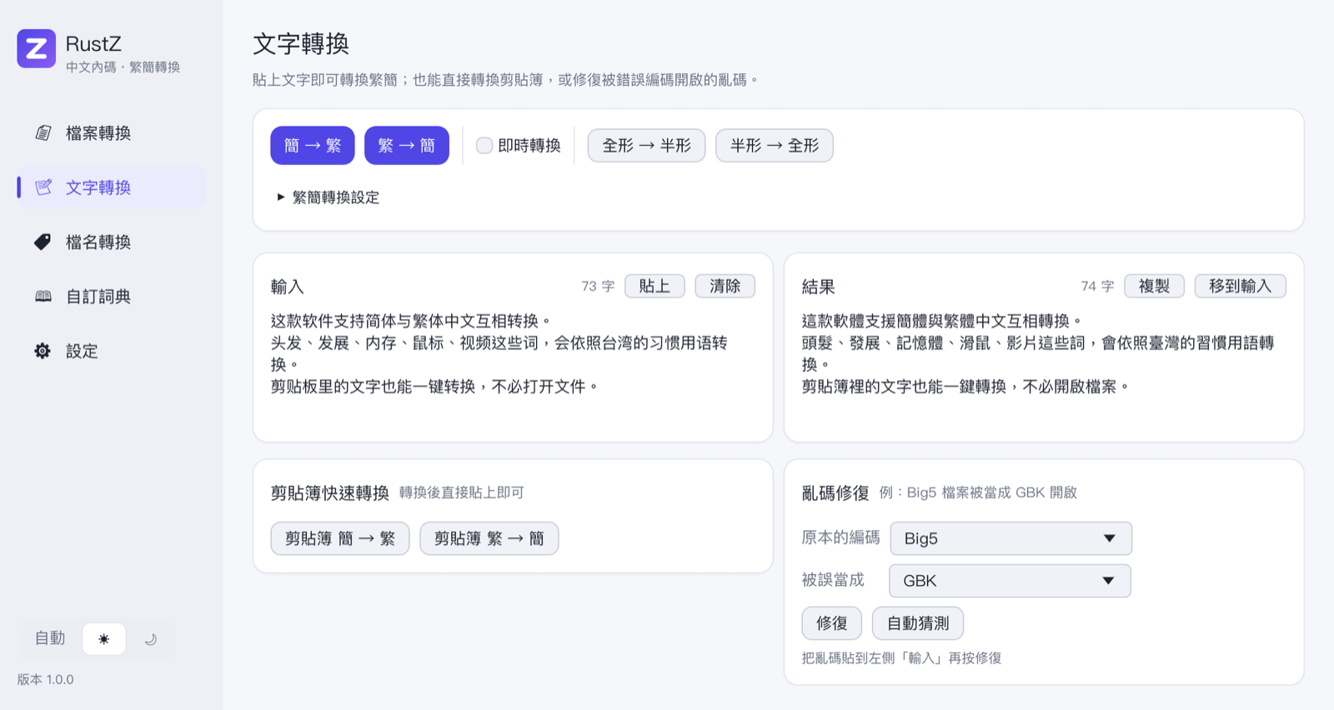Viewport: 1334px width, 710px height.
Task: Click the 設定 gear icon
Action: click(x=43, y=351)
